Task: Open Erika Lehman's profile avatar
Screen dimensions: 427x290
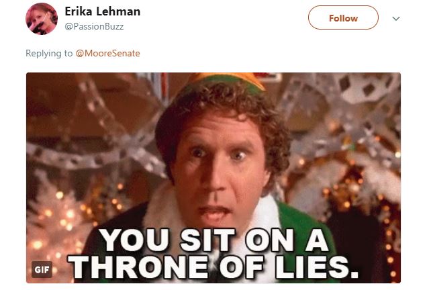Action: [42, 19]
